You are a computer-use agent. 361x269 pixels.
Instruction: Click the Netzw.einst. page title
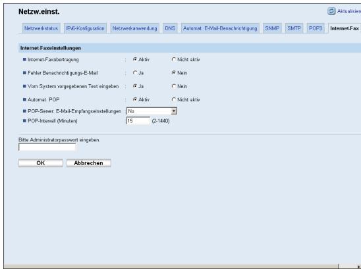pyautogui.click(x=39, y=11)
